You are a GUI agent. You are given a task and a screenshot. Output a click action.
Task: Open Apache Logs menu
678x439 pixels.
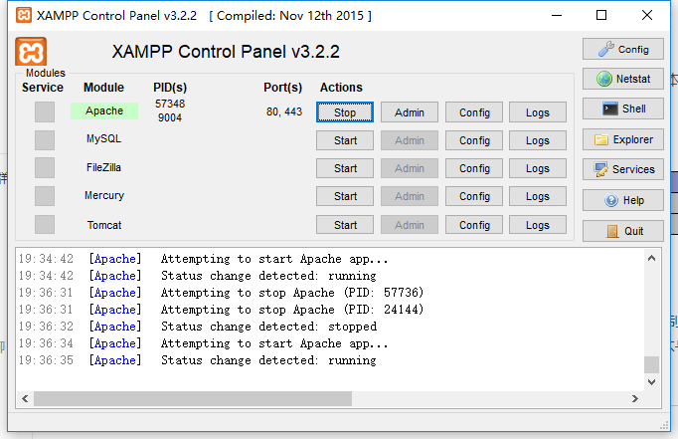tap(538, 112)
